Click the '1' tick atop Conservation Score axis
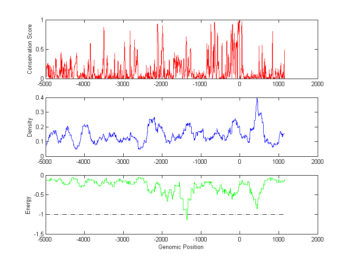Viewport: 351px width, 263px height. [41, 20]
